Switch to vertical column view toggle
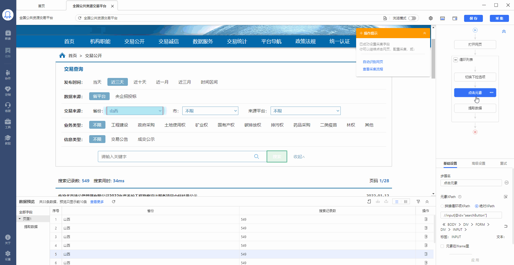 click(405, 202)
